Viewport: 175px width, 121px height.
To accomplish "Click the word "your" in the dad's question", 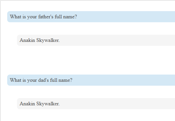I will tap(32, 80).
